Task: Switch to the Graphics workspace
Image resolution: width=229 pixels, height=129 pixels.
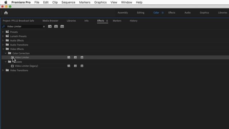Action: [x=204, y=13]
